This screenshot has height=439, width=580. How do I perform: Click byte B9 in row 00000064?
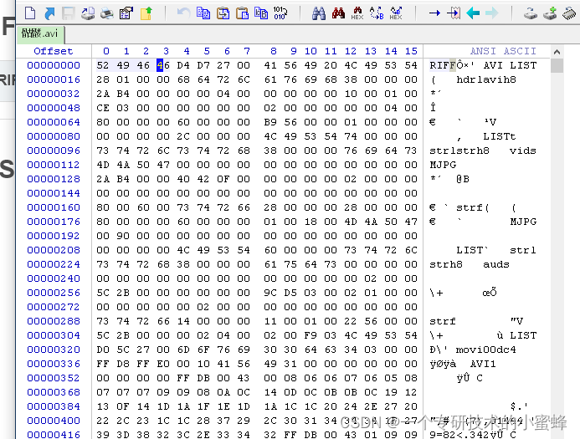[x=270, y=122]
